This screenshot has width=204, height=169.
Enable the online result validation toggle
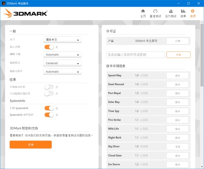click(x=49, y=87)
